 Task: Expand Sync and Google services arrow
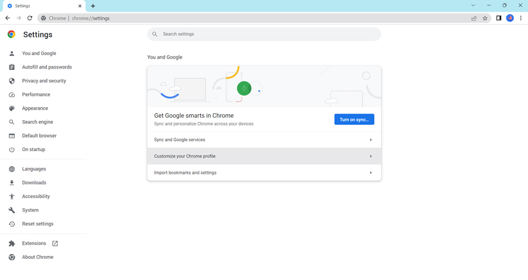(x=371, y=140)
